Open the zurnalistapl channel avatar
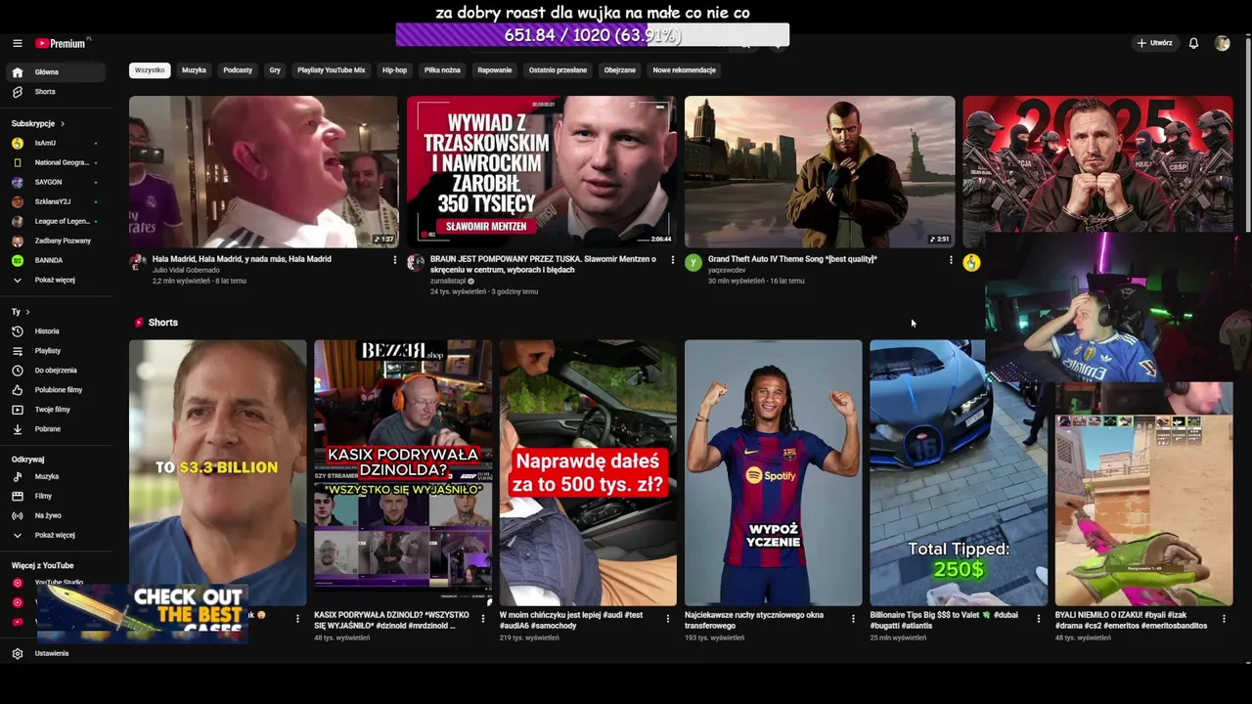 click(x=416, y=262)
